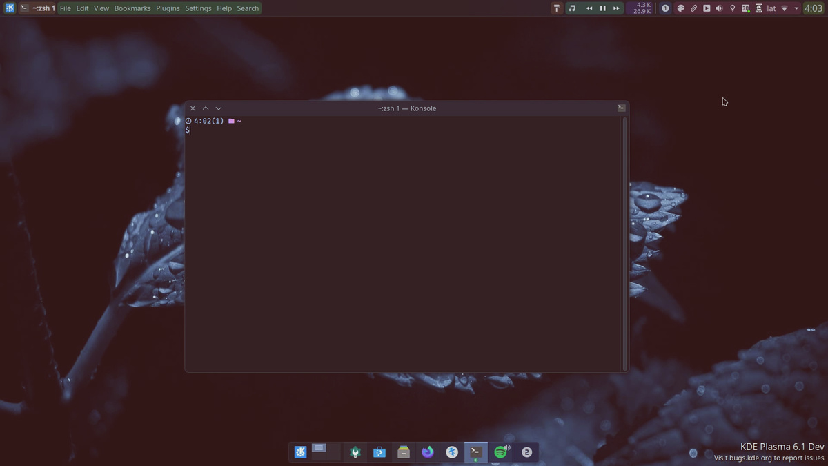Open the Edit menu
Viewport: 828px width, 466px height.
pyautogui.click(x=82, y=8)
